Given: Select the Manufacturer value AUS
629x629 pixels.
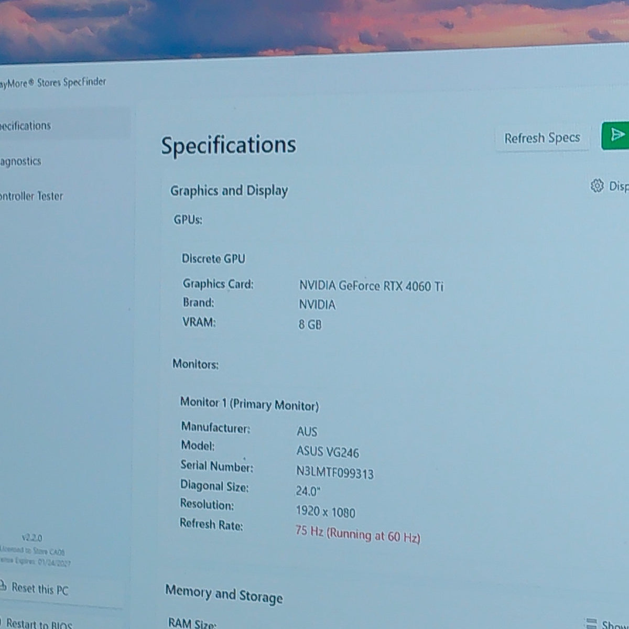Looking at the screenshot, I should [x=307, y=431].
